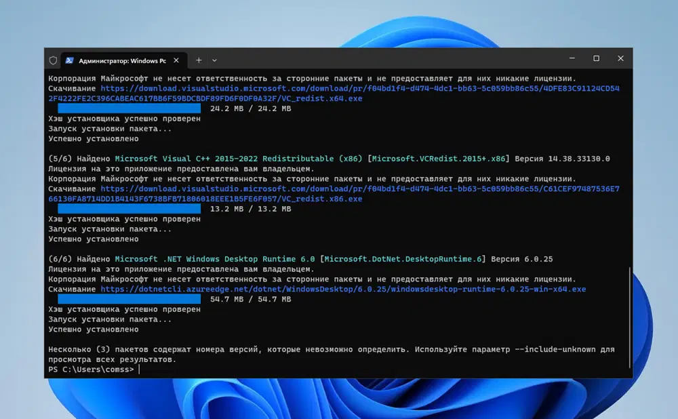
Task: Maximize the Windows Terminal window
Action: 596,58
